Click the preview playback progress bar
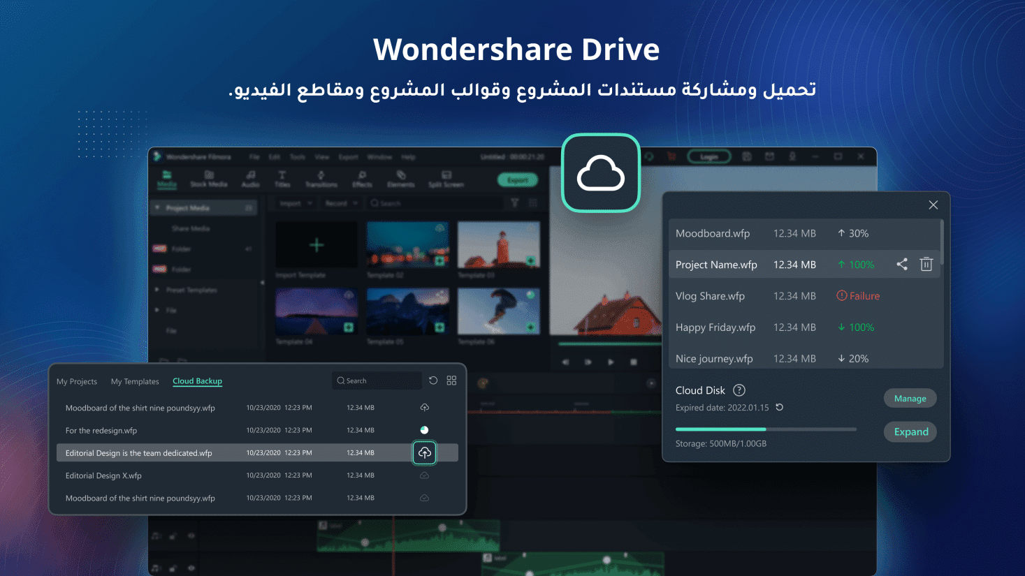1025x576 pixels. point(609,344)
